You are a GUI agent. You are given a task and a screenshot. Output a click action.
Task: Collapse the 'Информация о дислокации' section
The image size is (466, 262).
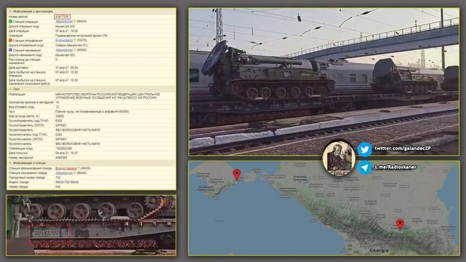(10, 11)
